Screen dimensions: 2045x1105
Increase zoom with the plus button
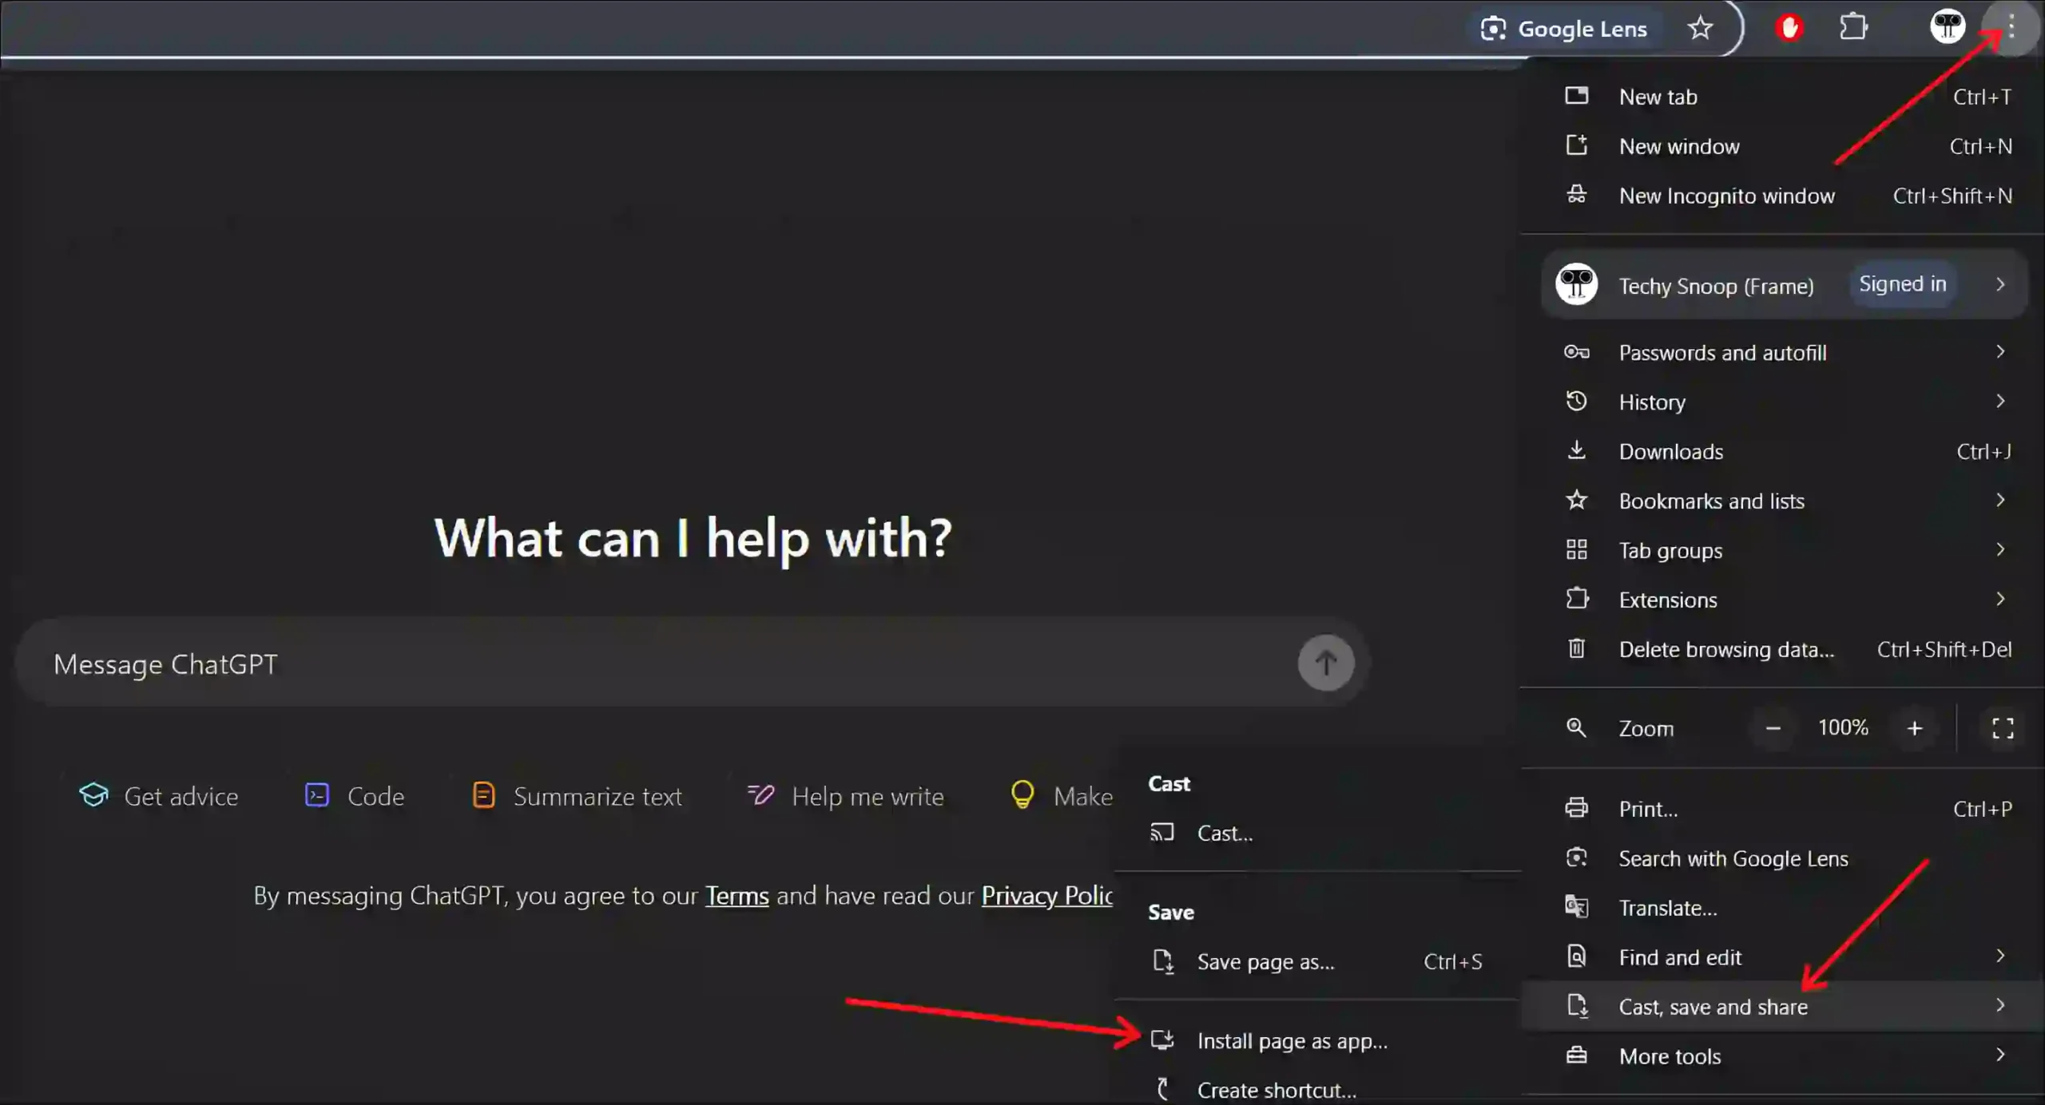click(1914, 728)
